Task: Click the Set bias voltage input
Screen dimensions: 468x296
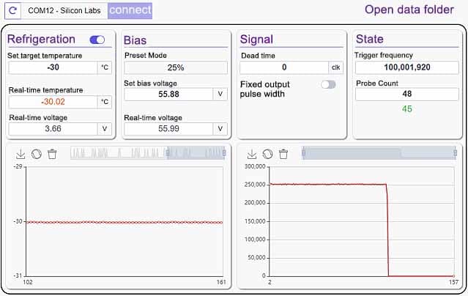Action: (x=168, y=94)
